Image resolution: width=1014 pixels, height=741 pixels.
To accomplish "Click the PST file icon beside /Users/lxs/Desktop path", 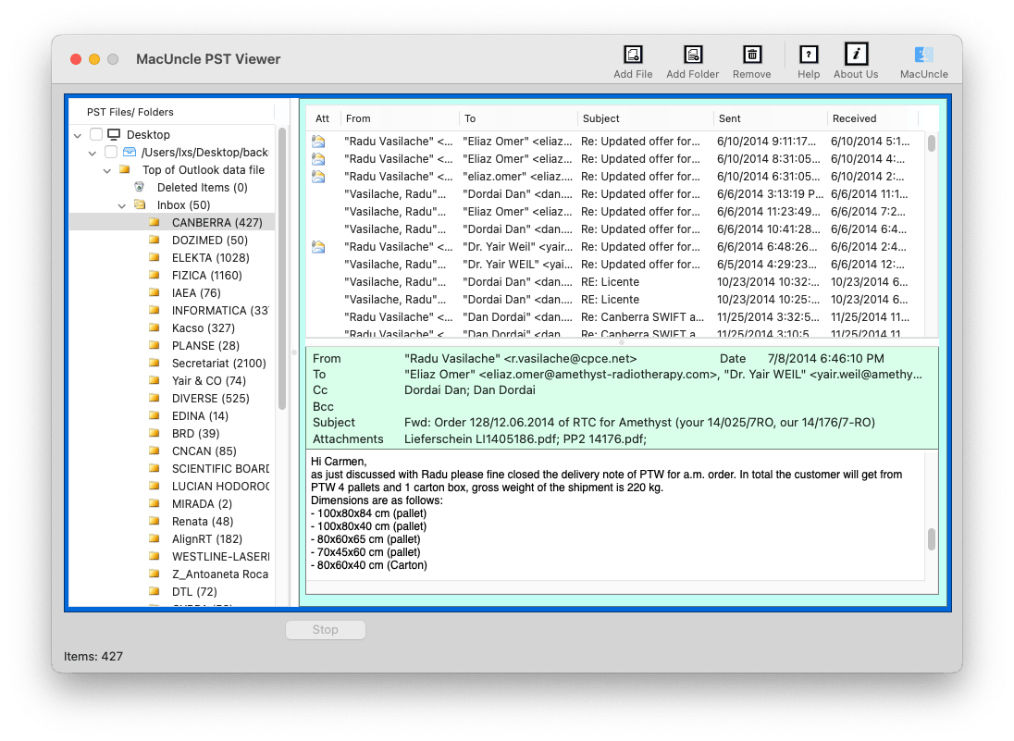I will click(x=130, y=152).
